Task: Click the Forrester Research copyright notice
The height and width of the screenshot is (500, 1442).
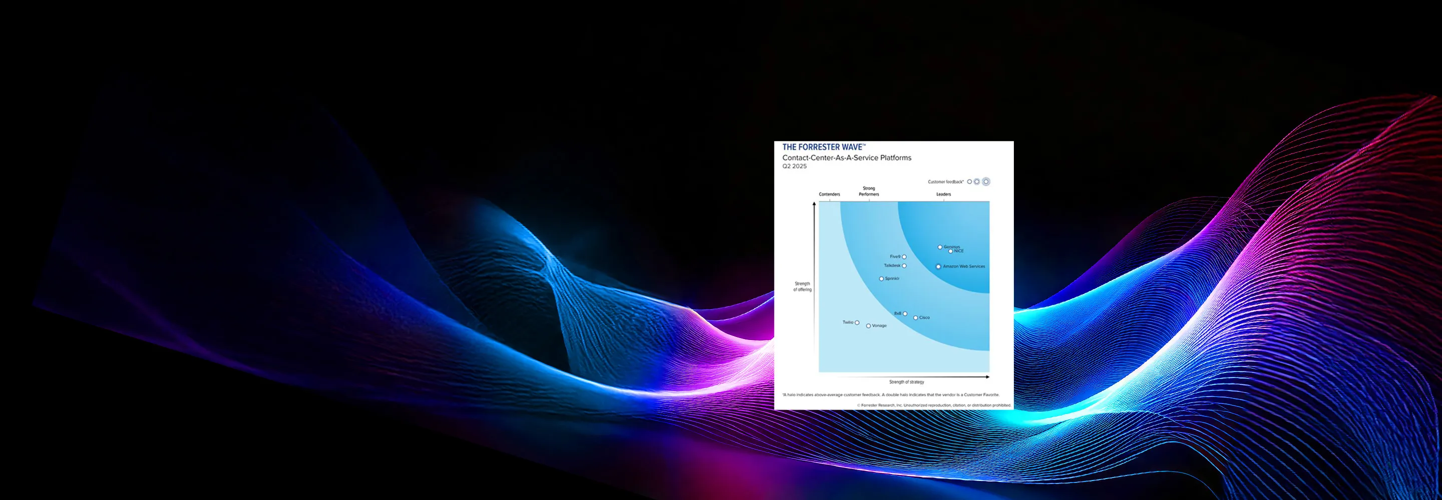Action: click(934, 405)
